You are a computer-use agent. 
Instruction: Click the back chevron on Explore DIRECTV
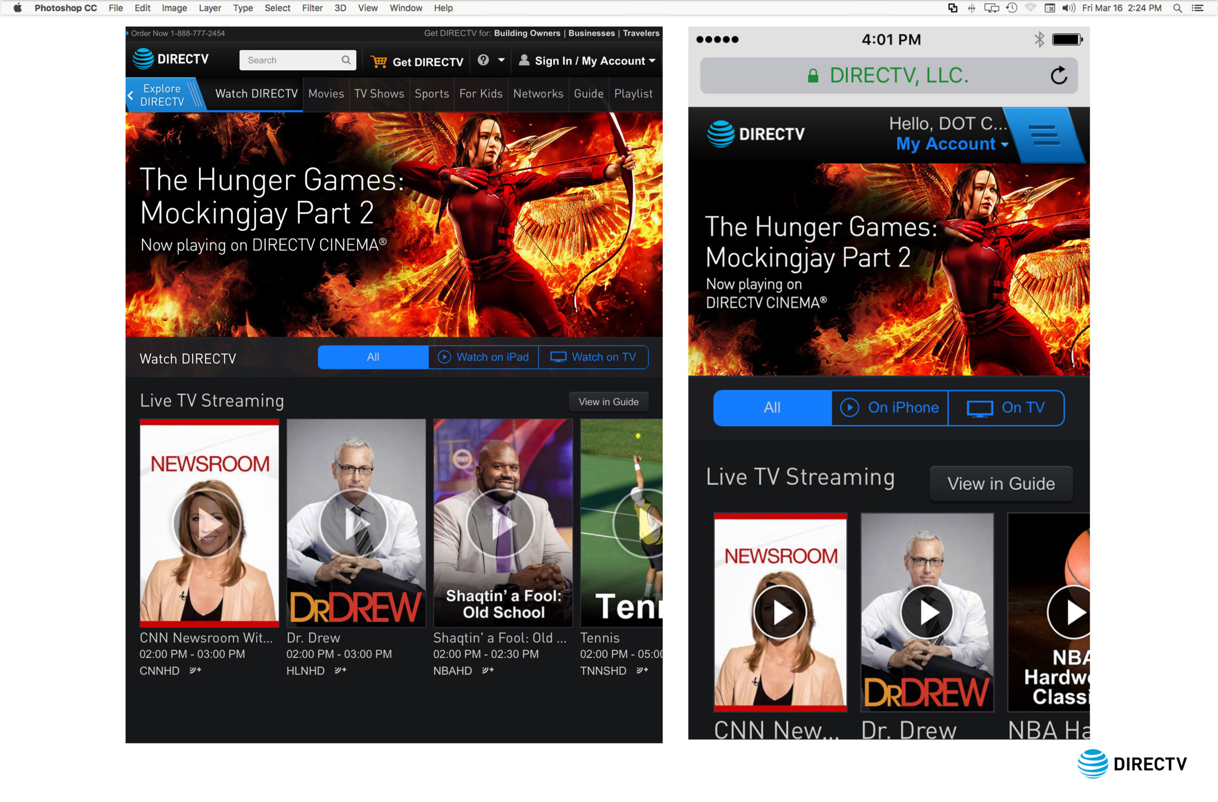pyautogui.click(x=130, y=95)
